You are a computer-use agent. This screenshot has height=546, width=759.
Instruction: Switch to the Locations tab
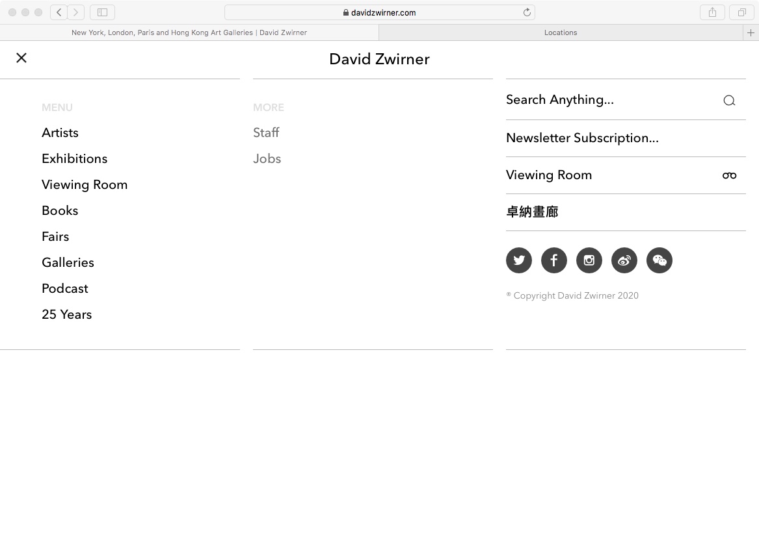pos(561,32)
